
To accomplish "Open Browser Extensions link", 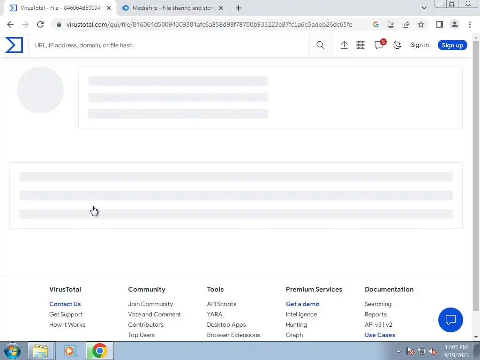I will click(x=233, y=335).
